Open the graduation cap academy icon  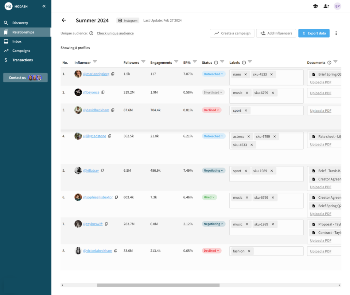click(x=315, y=6)
